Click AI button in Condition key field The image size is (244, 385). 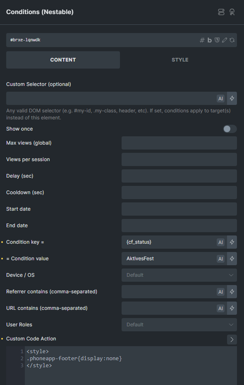(221, 242)
